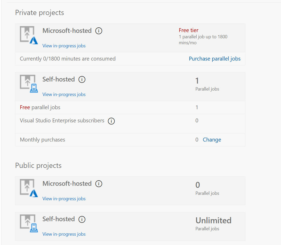The image size is (281, 245).
Task: Click info icon beside Public Self-hosted
Action: point(82,219)
